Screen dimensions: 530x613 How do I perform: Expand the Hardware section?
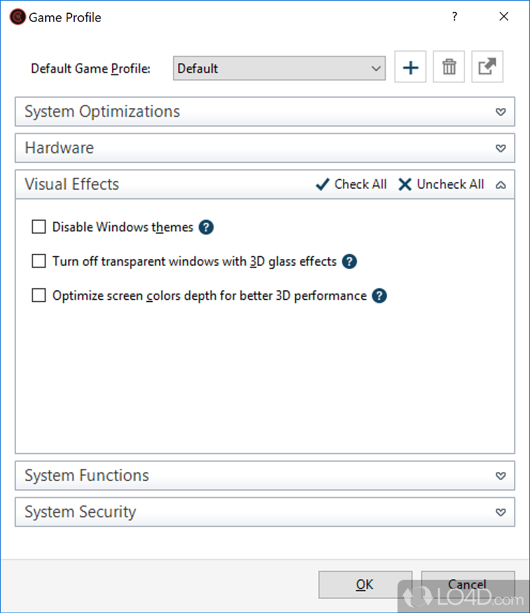(x=501, y=148)
